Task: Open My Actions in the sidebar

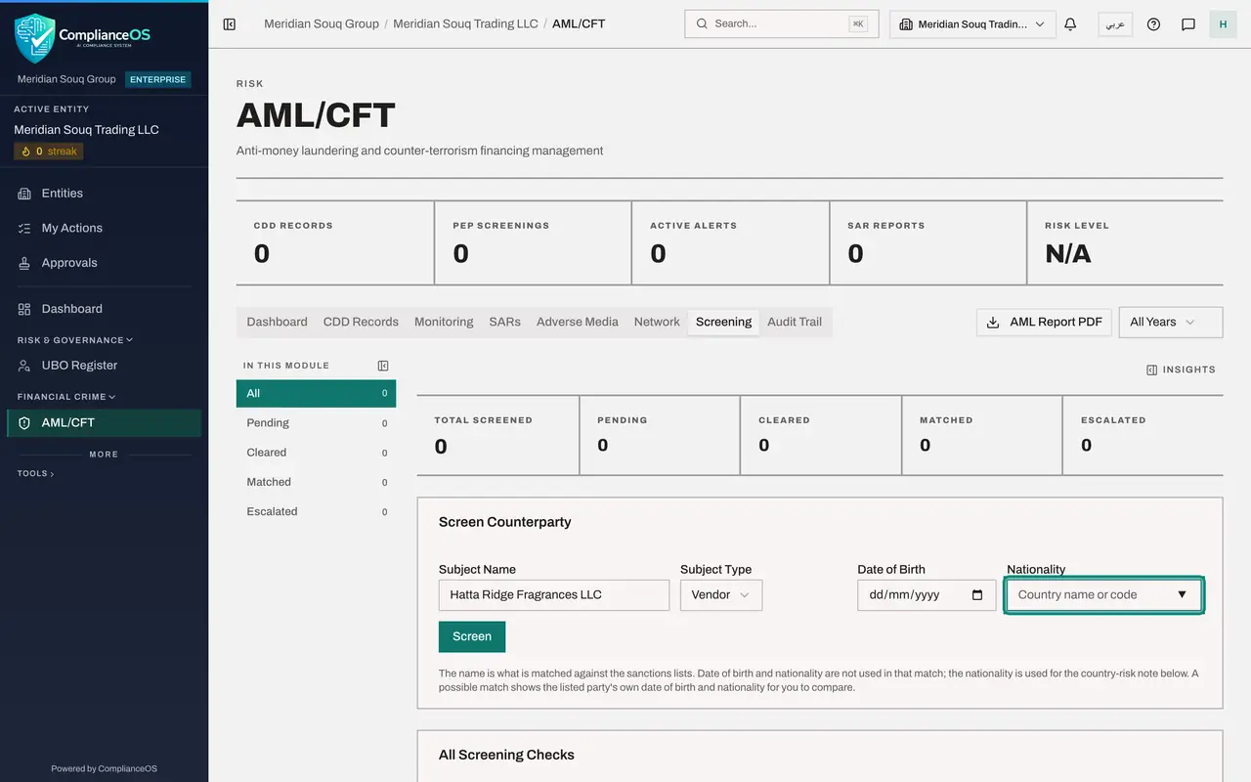Action: coord(105,228)
